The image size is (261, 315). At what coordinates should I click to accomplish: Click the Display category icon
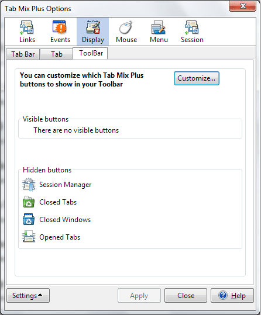[93, 27]
